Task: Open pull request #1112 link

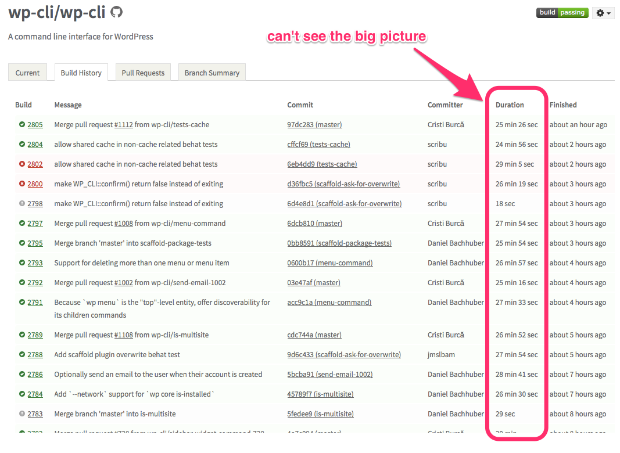Action: point(123,125)
